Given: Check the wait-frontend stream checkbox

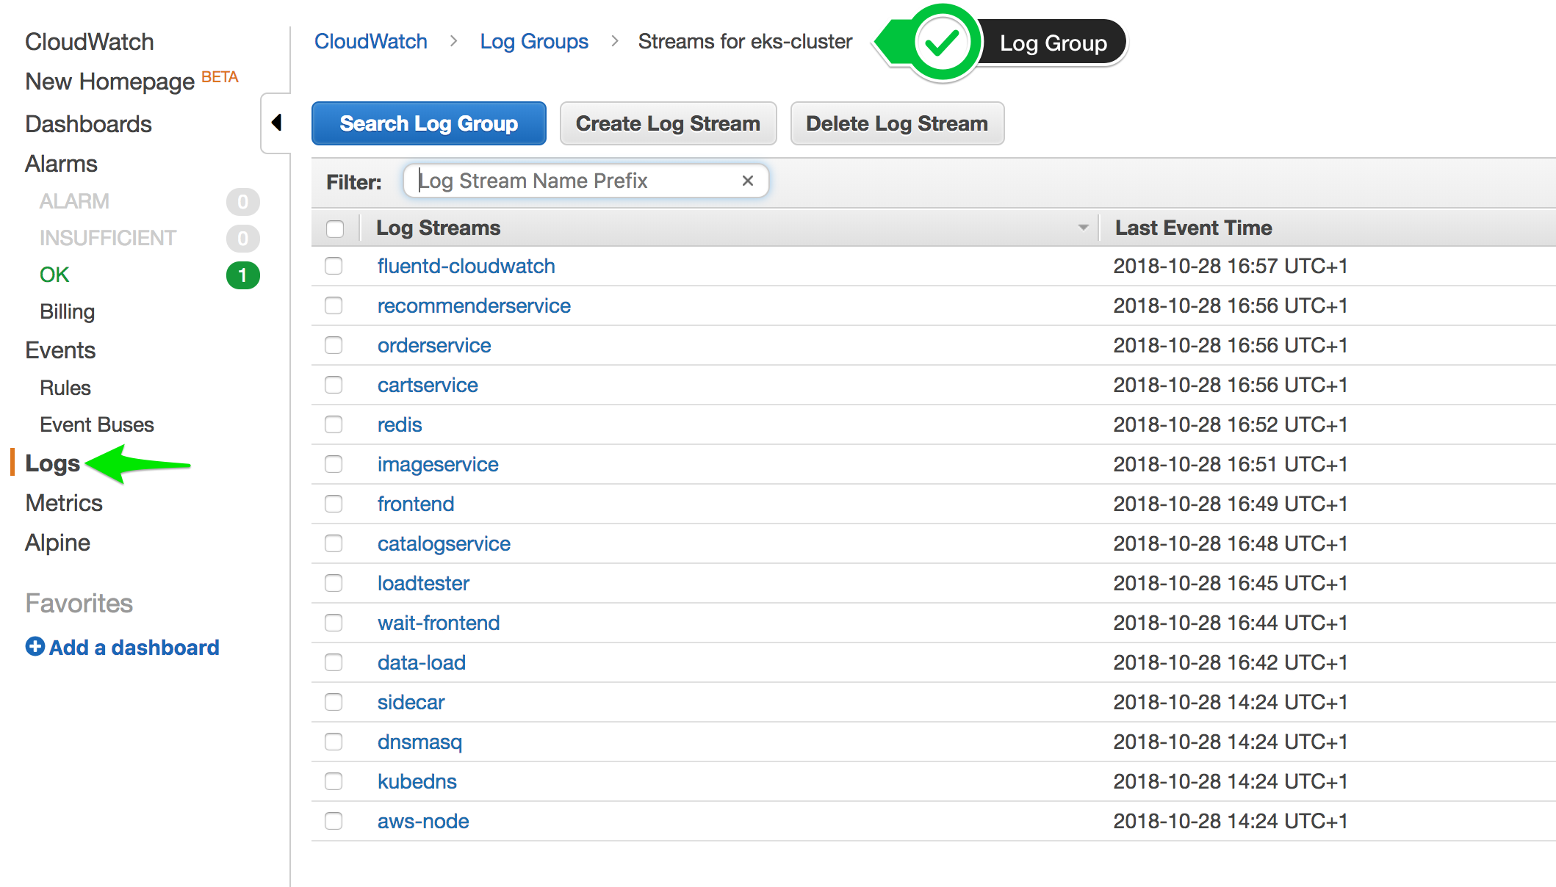Looking at the screenshot, I should [x=334, y=623].
